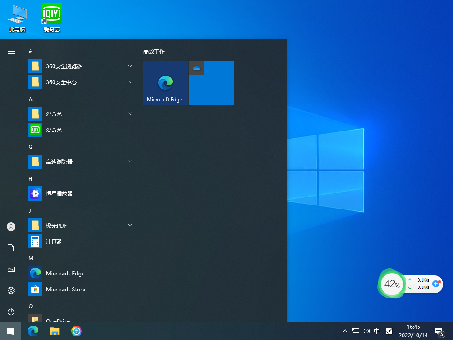Open Settings from the Start sidebar gear
The image size is (453, 340).
coord(11,290)
